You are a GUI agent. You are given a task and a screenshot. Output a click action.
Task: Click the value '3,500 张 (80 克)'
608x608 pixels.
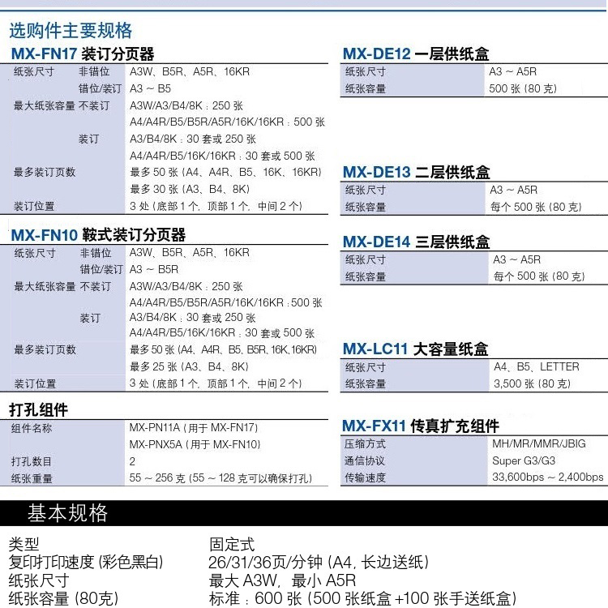click(x=532, y=383)
